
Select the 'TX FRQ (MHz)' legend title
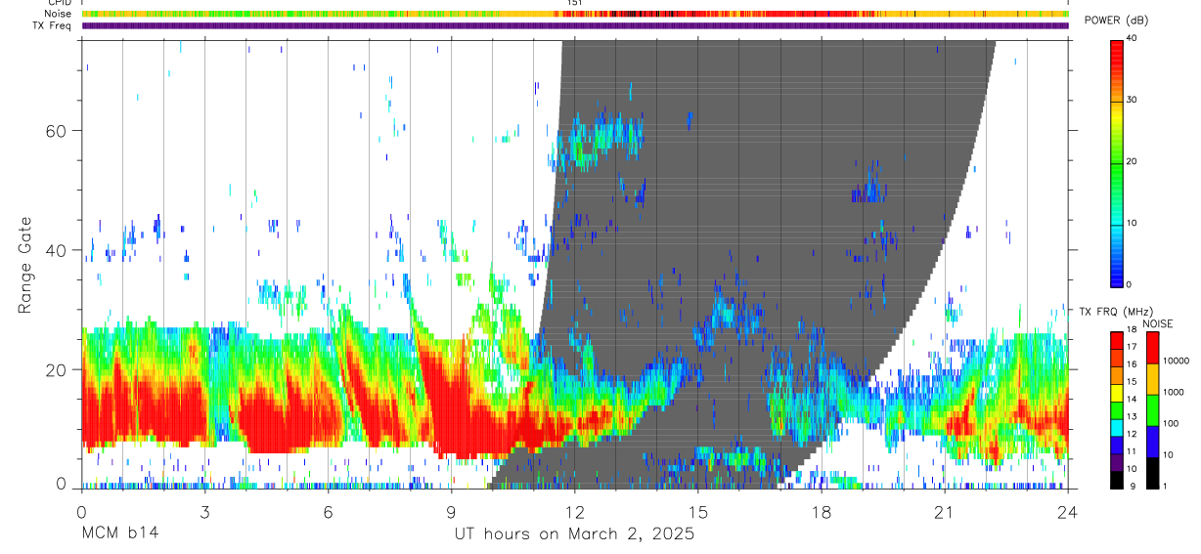tap(1116, 312)
